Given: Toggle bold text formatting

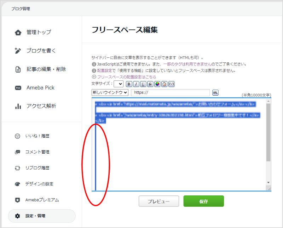Looking at the screenshot, I should (x=129, y=84).
